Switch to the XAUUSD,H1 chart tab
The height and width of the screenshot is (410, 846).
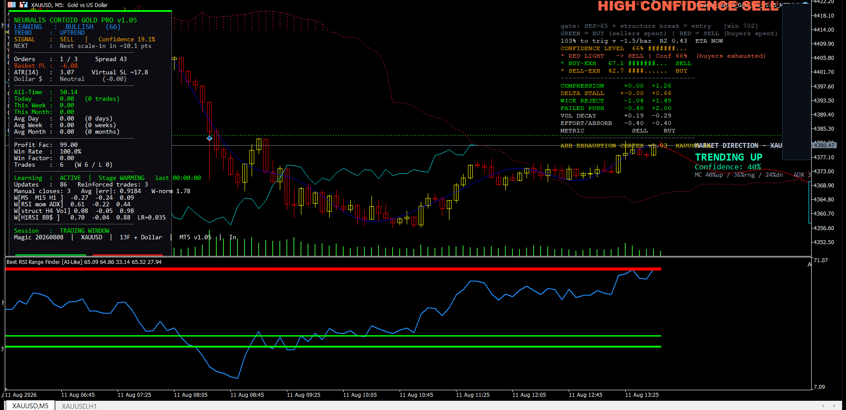tap(79, 406)
